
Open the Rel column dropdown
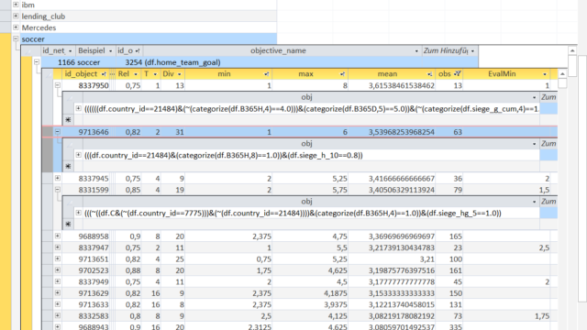pos(136,74)
